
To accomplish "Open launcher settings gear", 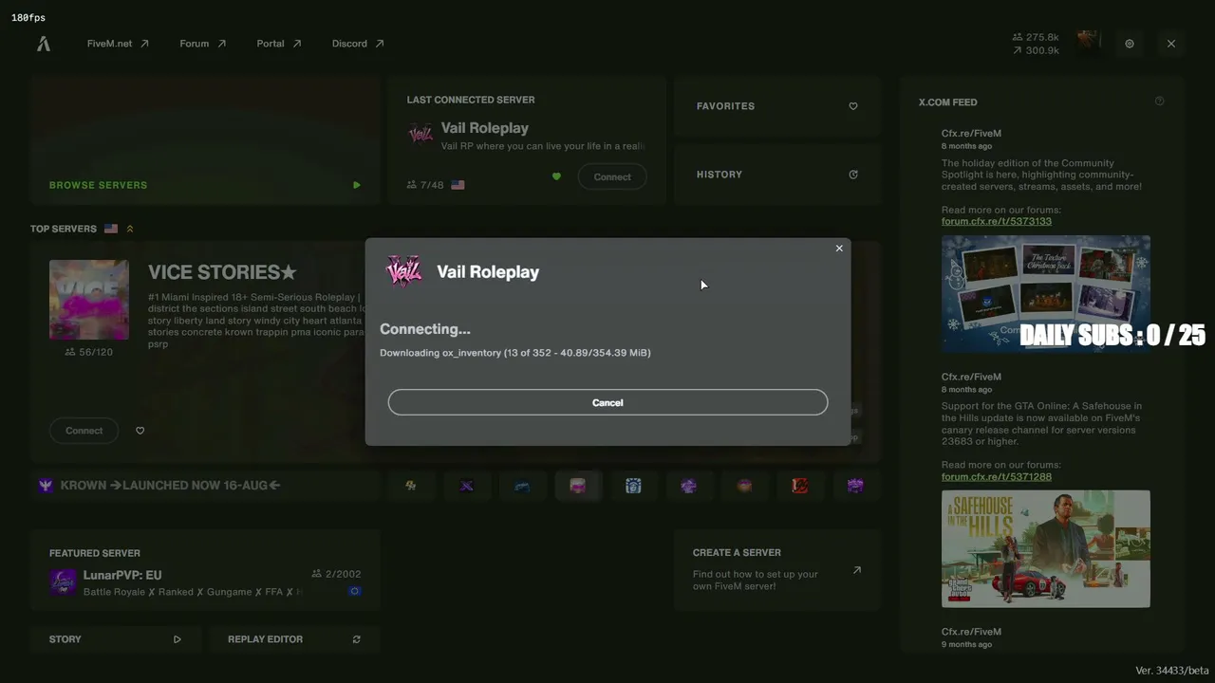I will tap(1130, 44).
